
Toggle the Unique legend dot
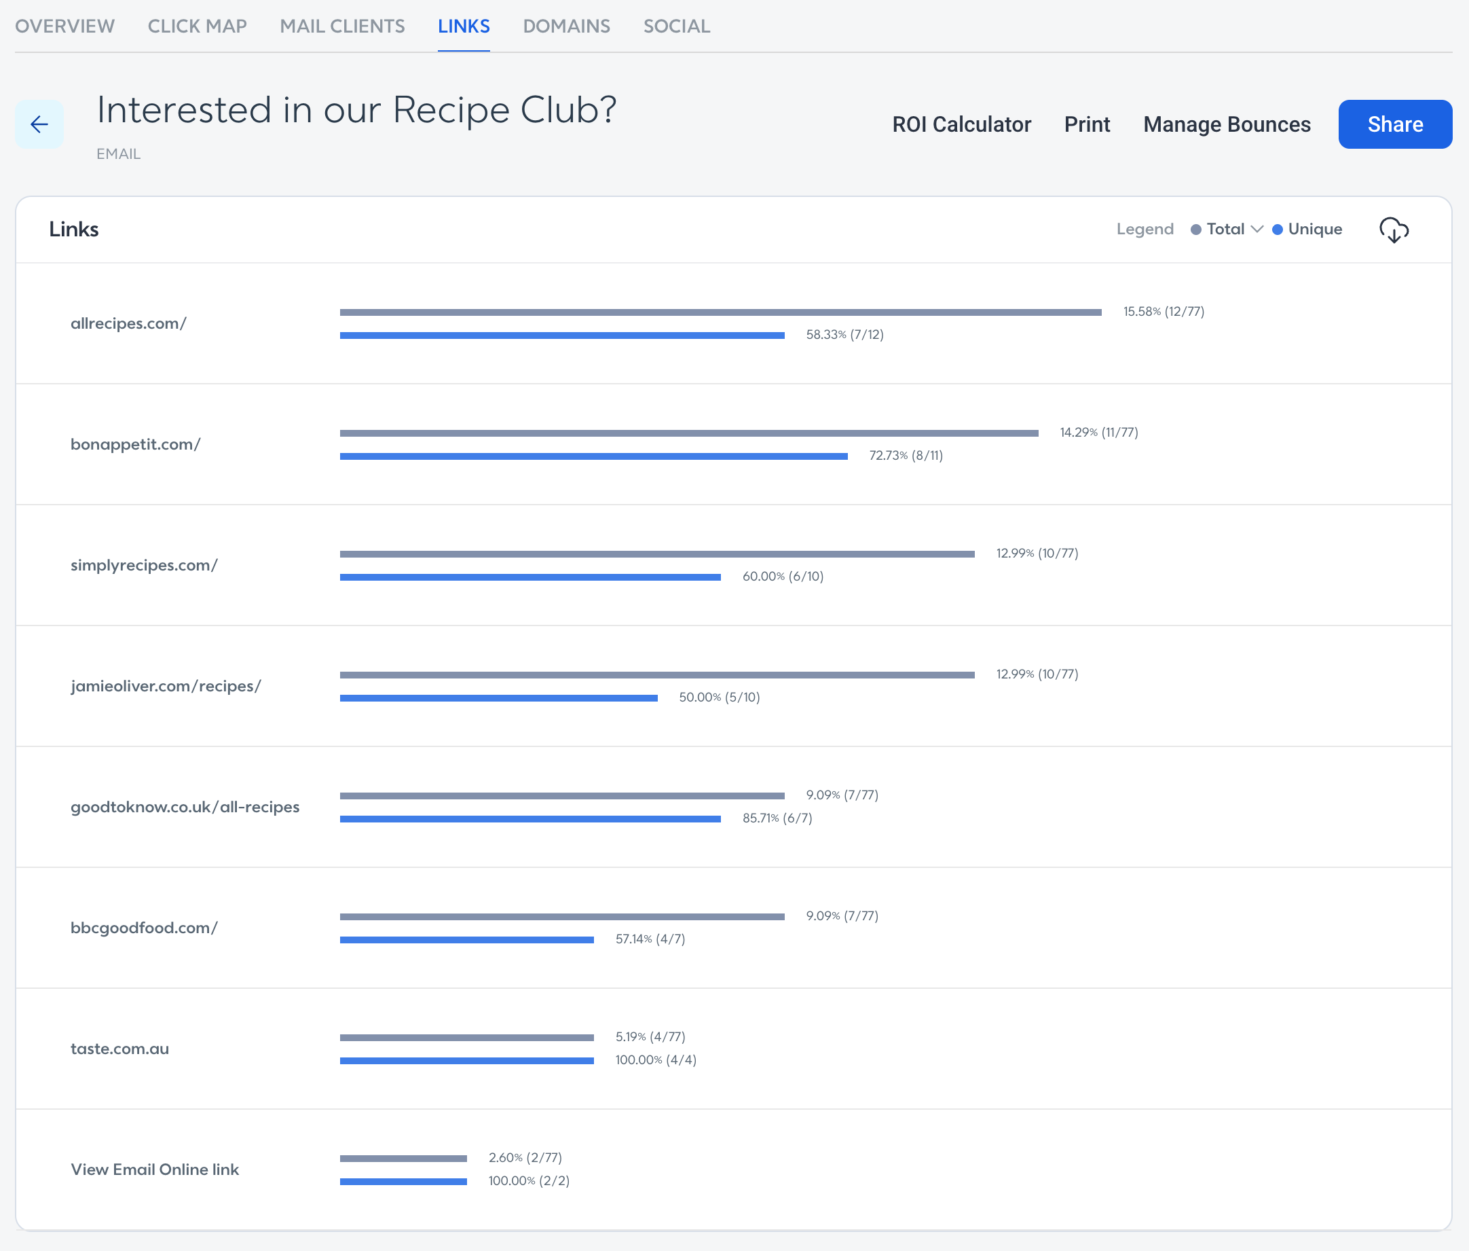(1278, 230)
